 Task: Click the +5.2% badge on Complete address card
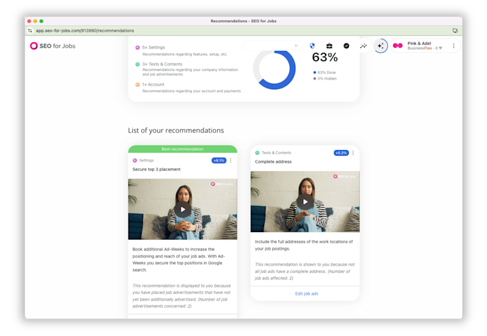coord(341,153)
